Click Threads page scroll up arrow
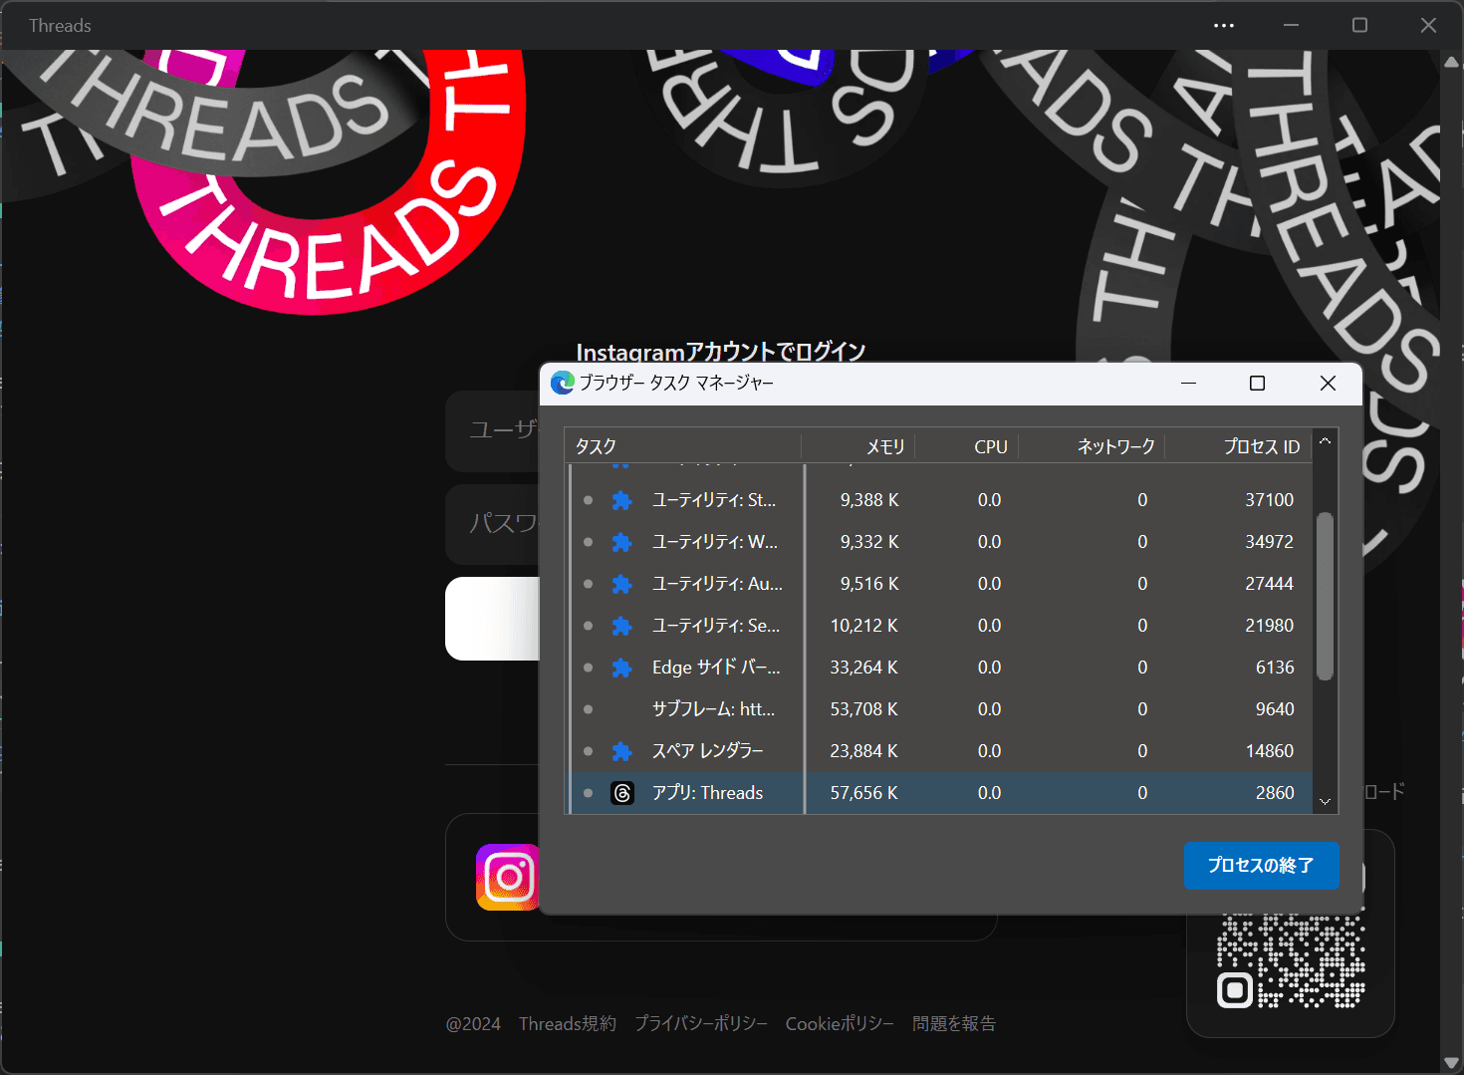This screenshot has height=1075, width=1464. coord(1451,61)
